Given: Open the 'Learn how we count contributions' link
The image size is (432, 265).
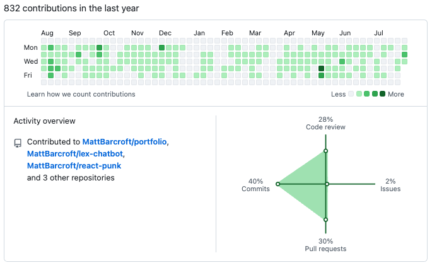Looking at the screenshot, I should (81, 94).
